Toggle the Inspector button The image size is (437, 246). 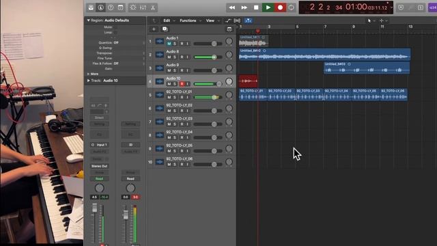point(100,8)
